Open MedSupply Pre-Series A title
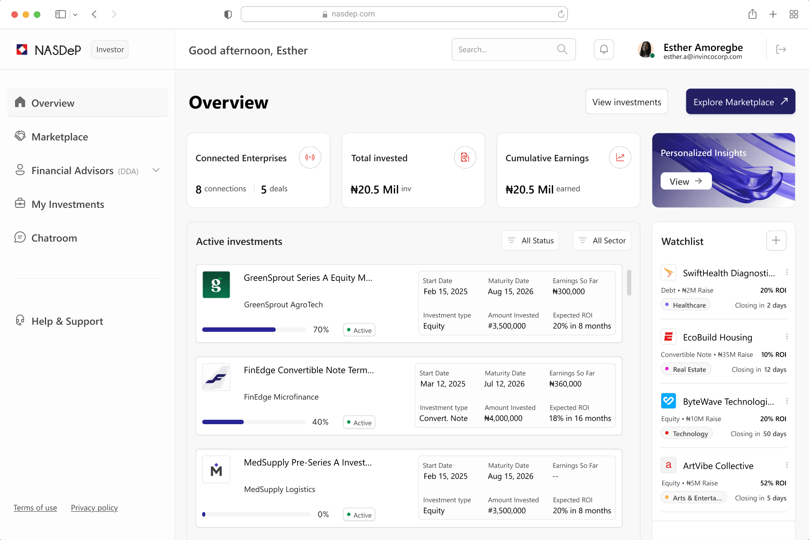This screenshot has height=540, width=809. point(308,462)
